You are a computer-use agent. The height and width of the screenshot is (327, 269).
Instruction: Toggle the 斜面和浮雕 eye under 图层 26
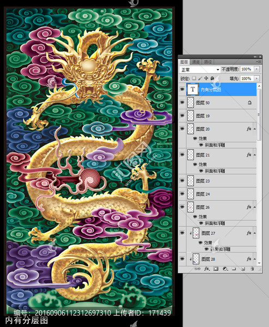pos(201,223)
